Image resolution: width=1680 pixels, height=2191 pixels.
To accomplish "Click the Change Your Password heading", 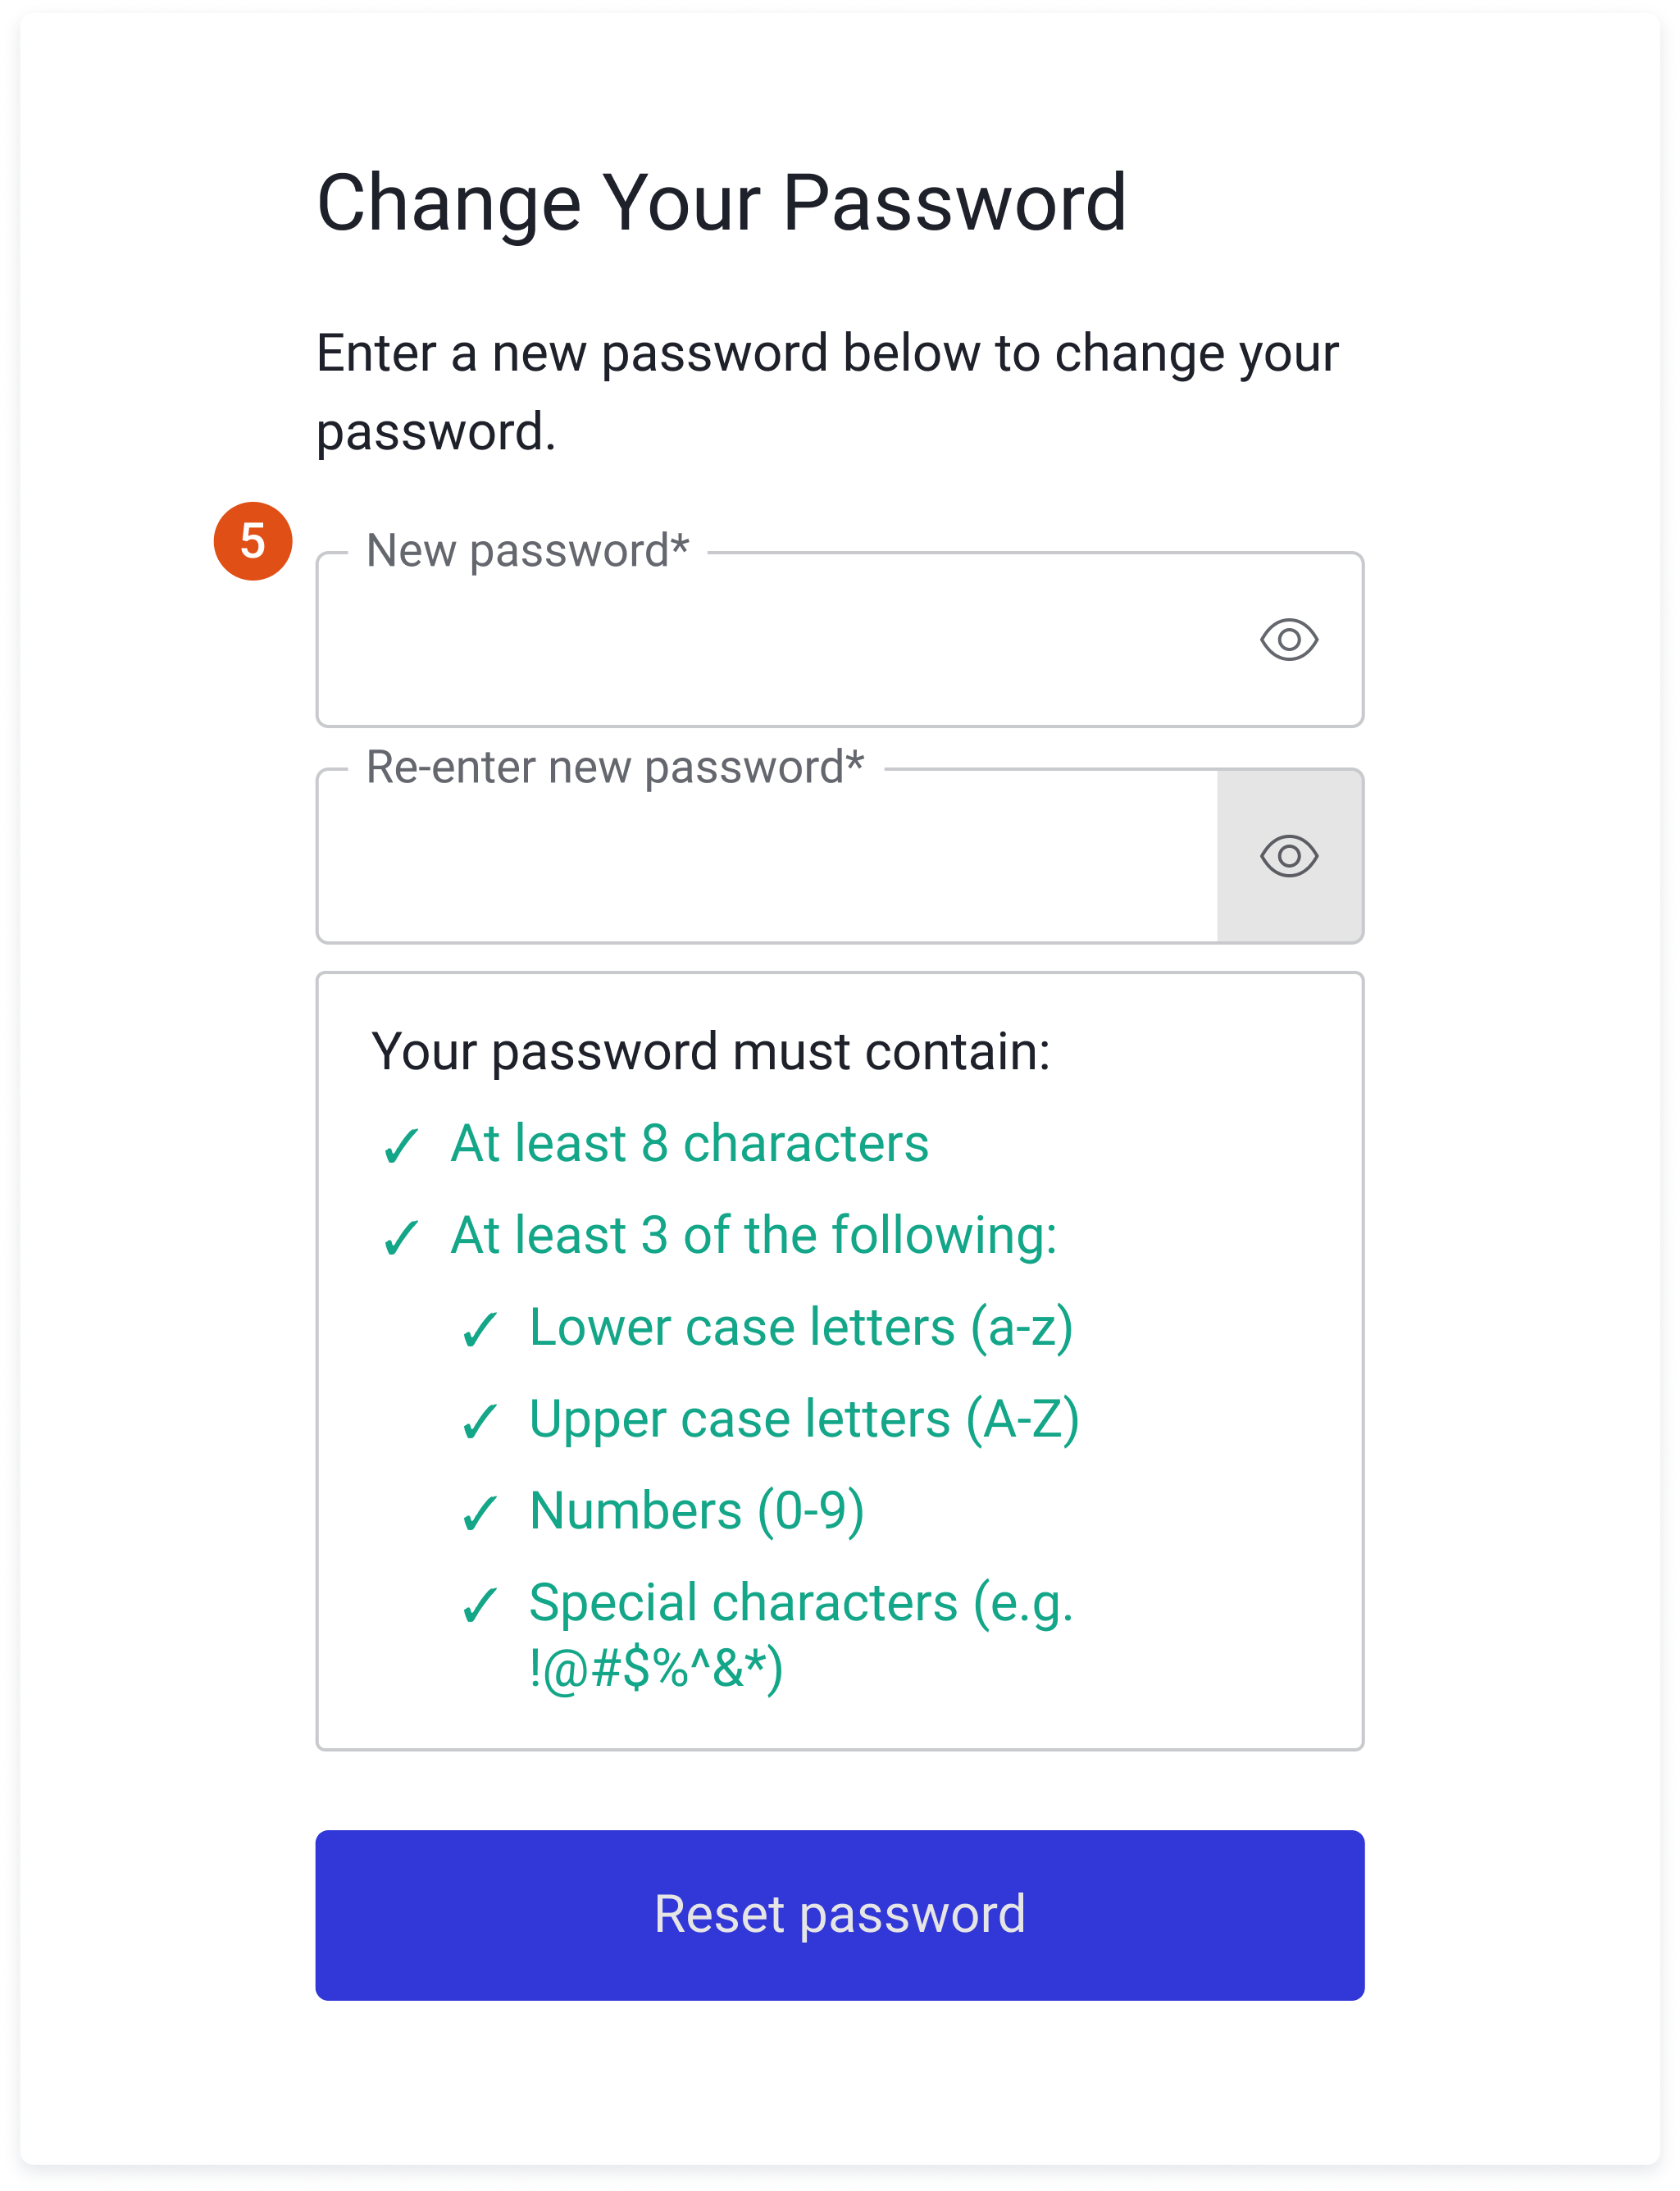I will [721, 203].
